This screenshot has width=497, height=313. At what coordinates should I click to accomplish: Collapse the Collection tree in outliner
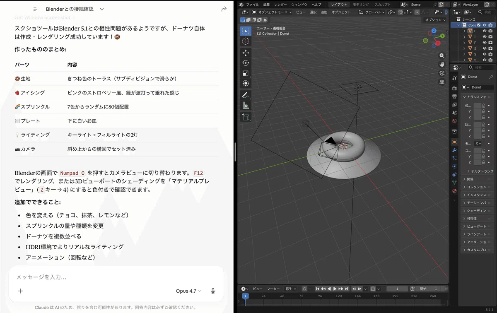point(459,25)
